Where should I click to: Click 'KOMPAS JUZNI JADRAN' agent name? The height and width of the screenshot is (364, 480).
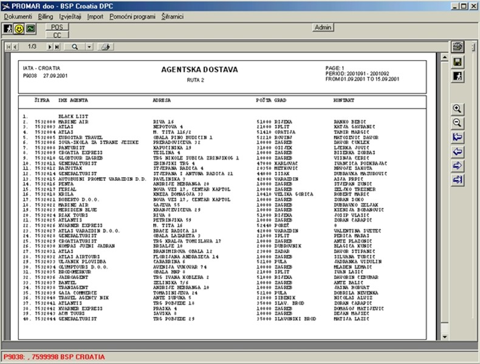(87, 246)
